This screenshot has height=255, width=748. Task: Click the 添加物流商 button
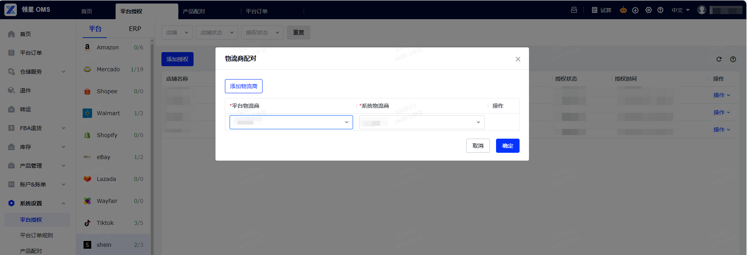[244, 86]
